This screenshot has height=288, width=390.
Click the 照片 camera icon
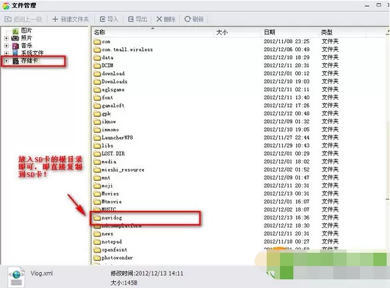tap(15, 38)
